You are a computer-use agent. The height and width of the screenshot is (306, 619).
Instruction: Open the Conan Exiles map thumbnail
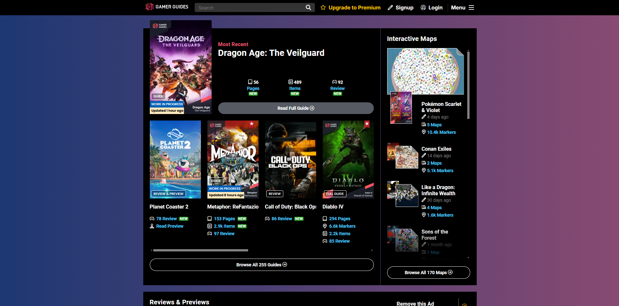pyautogui.click(x=407, y=157)
